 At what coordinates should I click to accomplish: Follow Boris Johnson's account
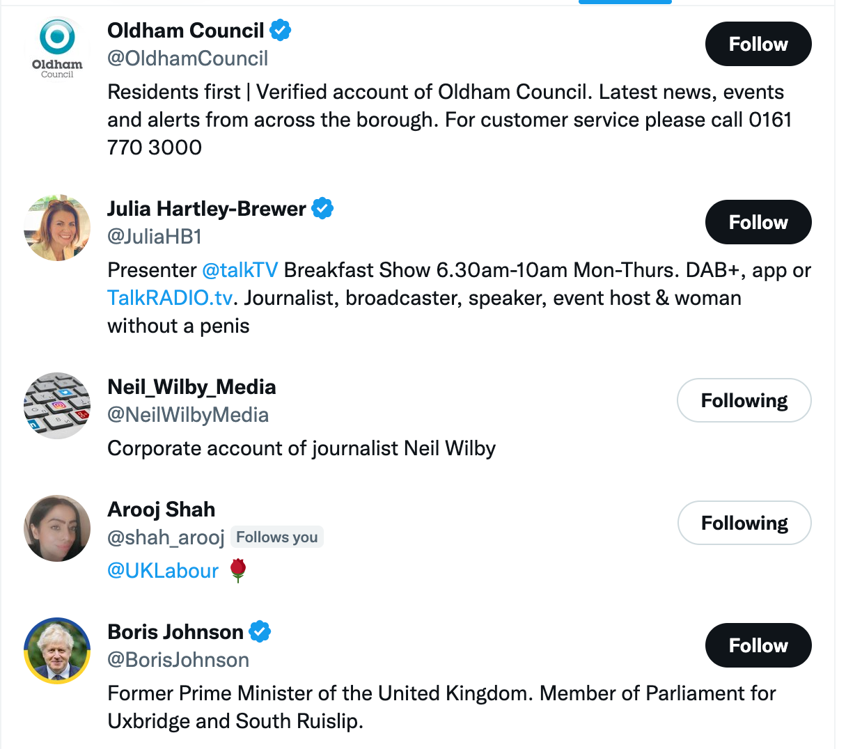tap(758, 645)
